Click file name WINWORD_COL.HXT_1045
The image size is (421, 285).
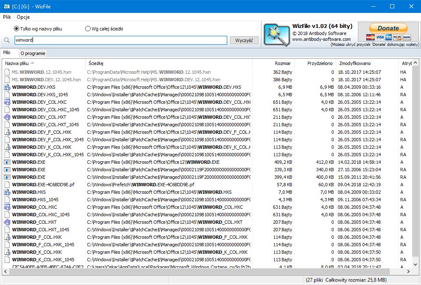click(41, 230)
